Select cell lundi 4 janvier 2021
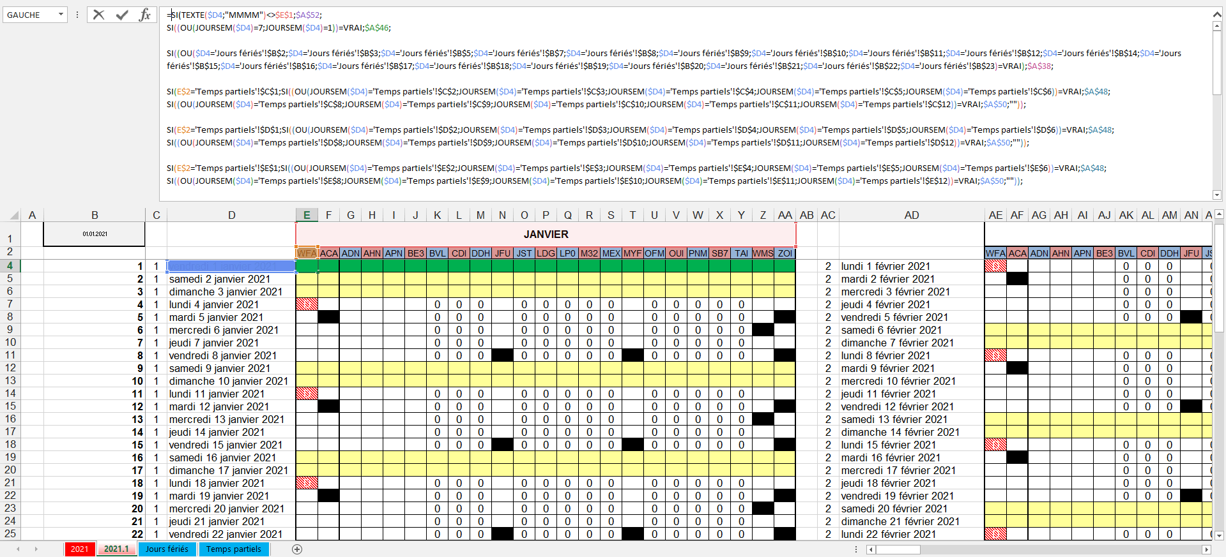1226x557 pixels. (231, 304)
